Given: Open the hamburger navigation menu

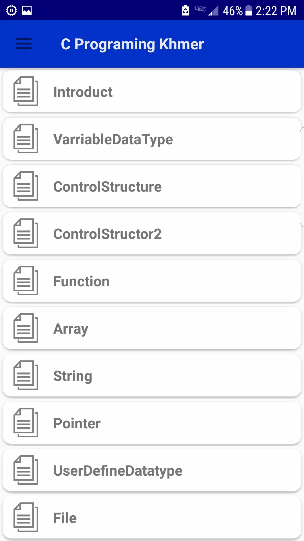Looking at the screenshot, I should click(24, 44).
